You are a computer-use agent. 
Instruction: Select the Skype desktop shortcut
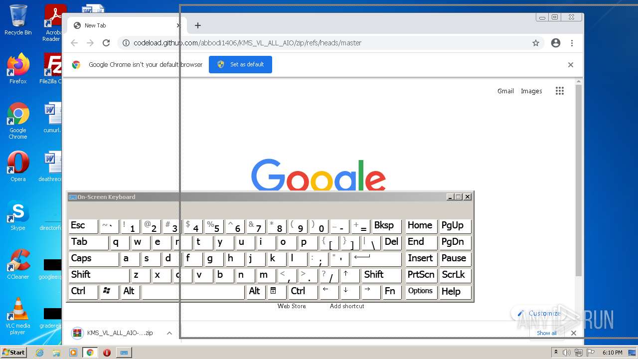(x=18, y=215)
